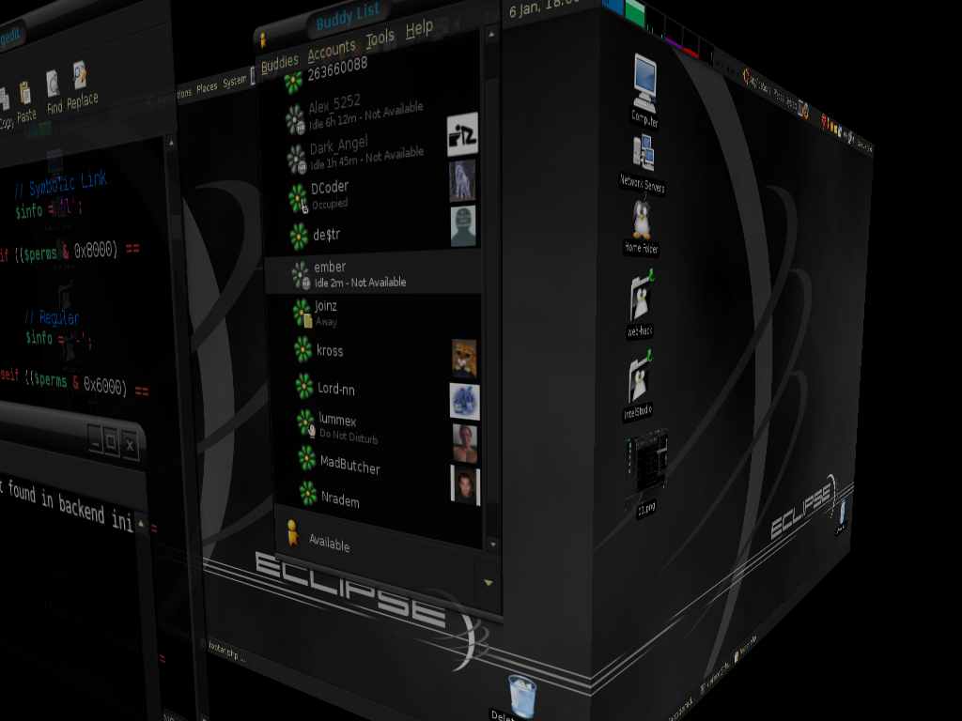The width and height of the screenshot is (962, 721).
Task: Select the buddy DCoder in the list
Action: tap(330, 189)
